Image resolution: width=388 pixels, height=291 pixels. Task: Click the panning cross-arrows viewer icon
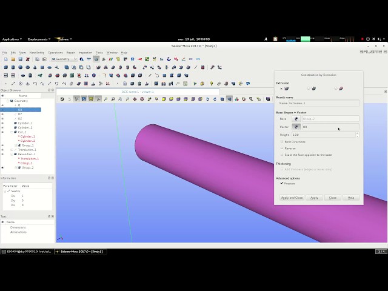tap(135, 99)
